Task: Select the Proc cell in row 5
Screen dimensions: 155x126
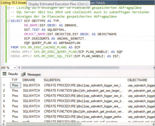Action: click(15, 106)
